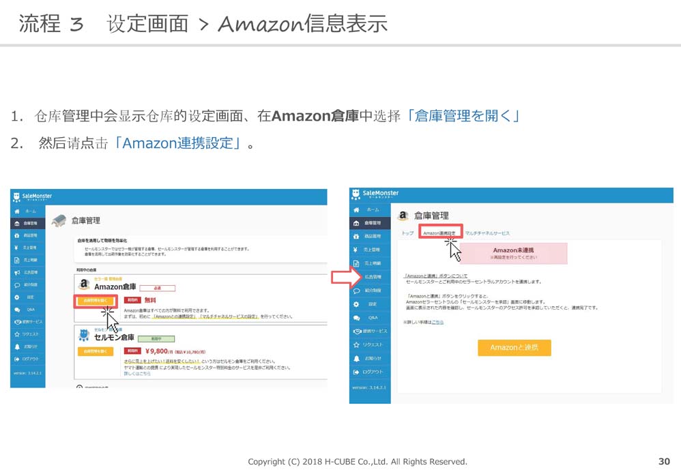The height and width of the screenshot is (472, 681).
Task: Open the 「Amazonとの連携設定」 highlighted link
Action: pyautogui.click(x=175, y=316)
